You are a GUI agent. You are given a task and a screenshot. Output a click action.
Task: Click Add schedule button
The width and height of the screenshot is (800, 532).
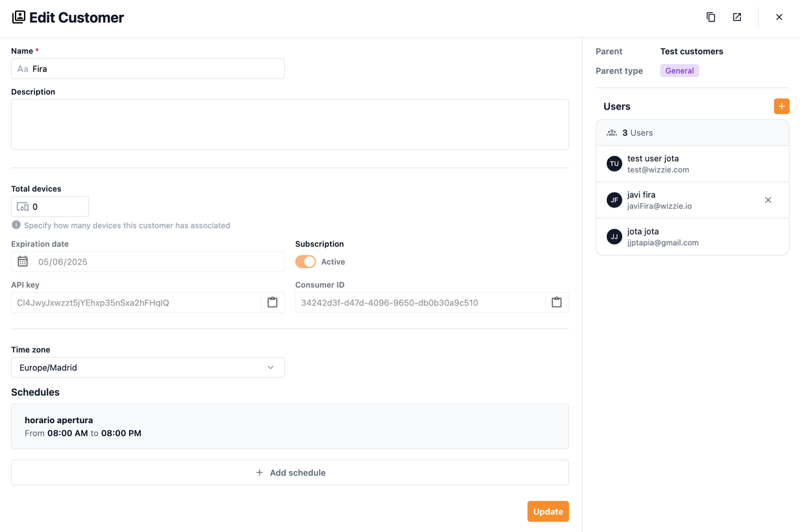[290, 472]
